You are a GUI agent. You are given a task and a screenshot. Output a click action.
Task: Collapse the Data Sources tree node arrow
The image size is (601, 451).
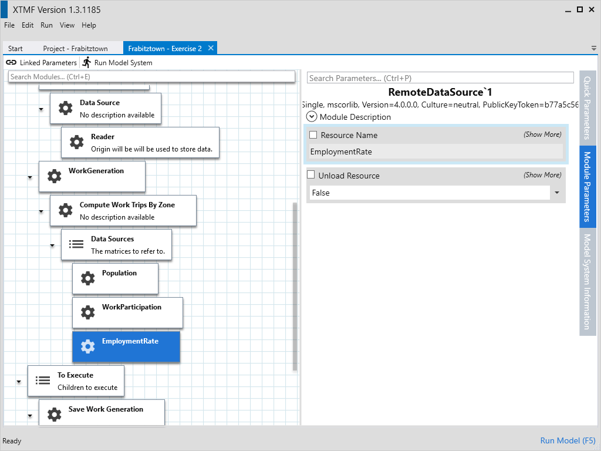(52, 245)
